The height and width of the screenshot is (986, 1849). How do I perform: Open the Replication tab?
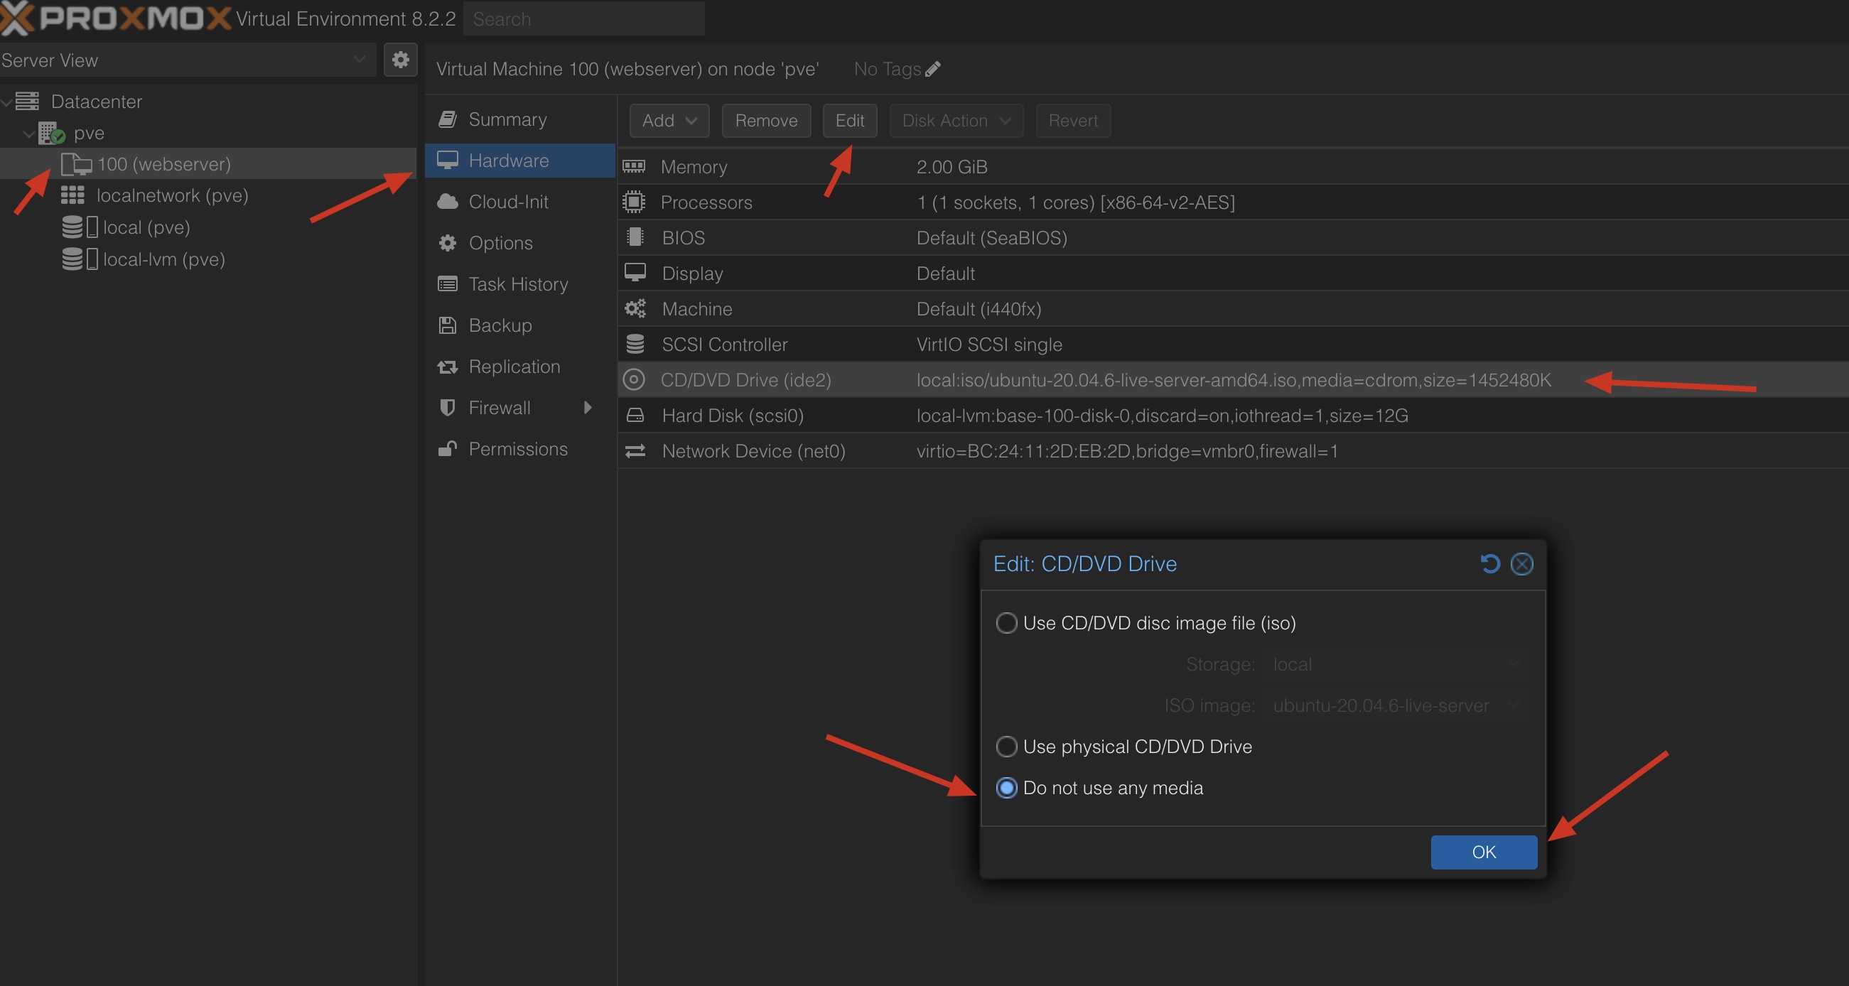(519, 367)
